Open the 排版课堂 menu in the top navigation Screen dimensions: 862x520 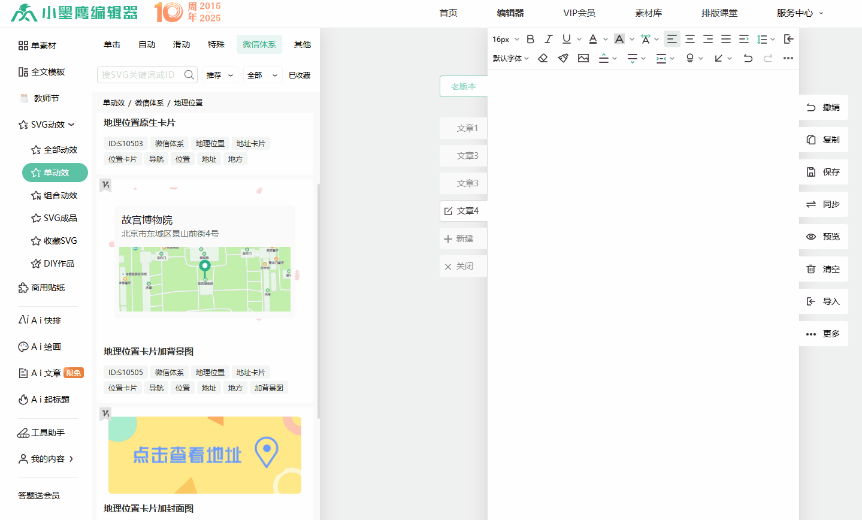[719, 12]
